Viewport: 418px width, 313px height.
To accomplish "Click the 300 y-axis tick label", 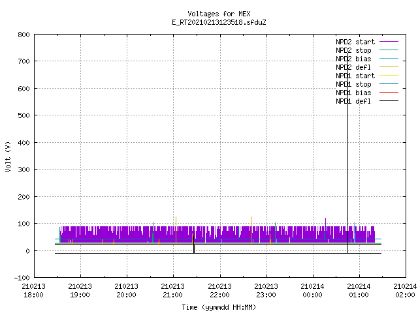I will point(24,170).
